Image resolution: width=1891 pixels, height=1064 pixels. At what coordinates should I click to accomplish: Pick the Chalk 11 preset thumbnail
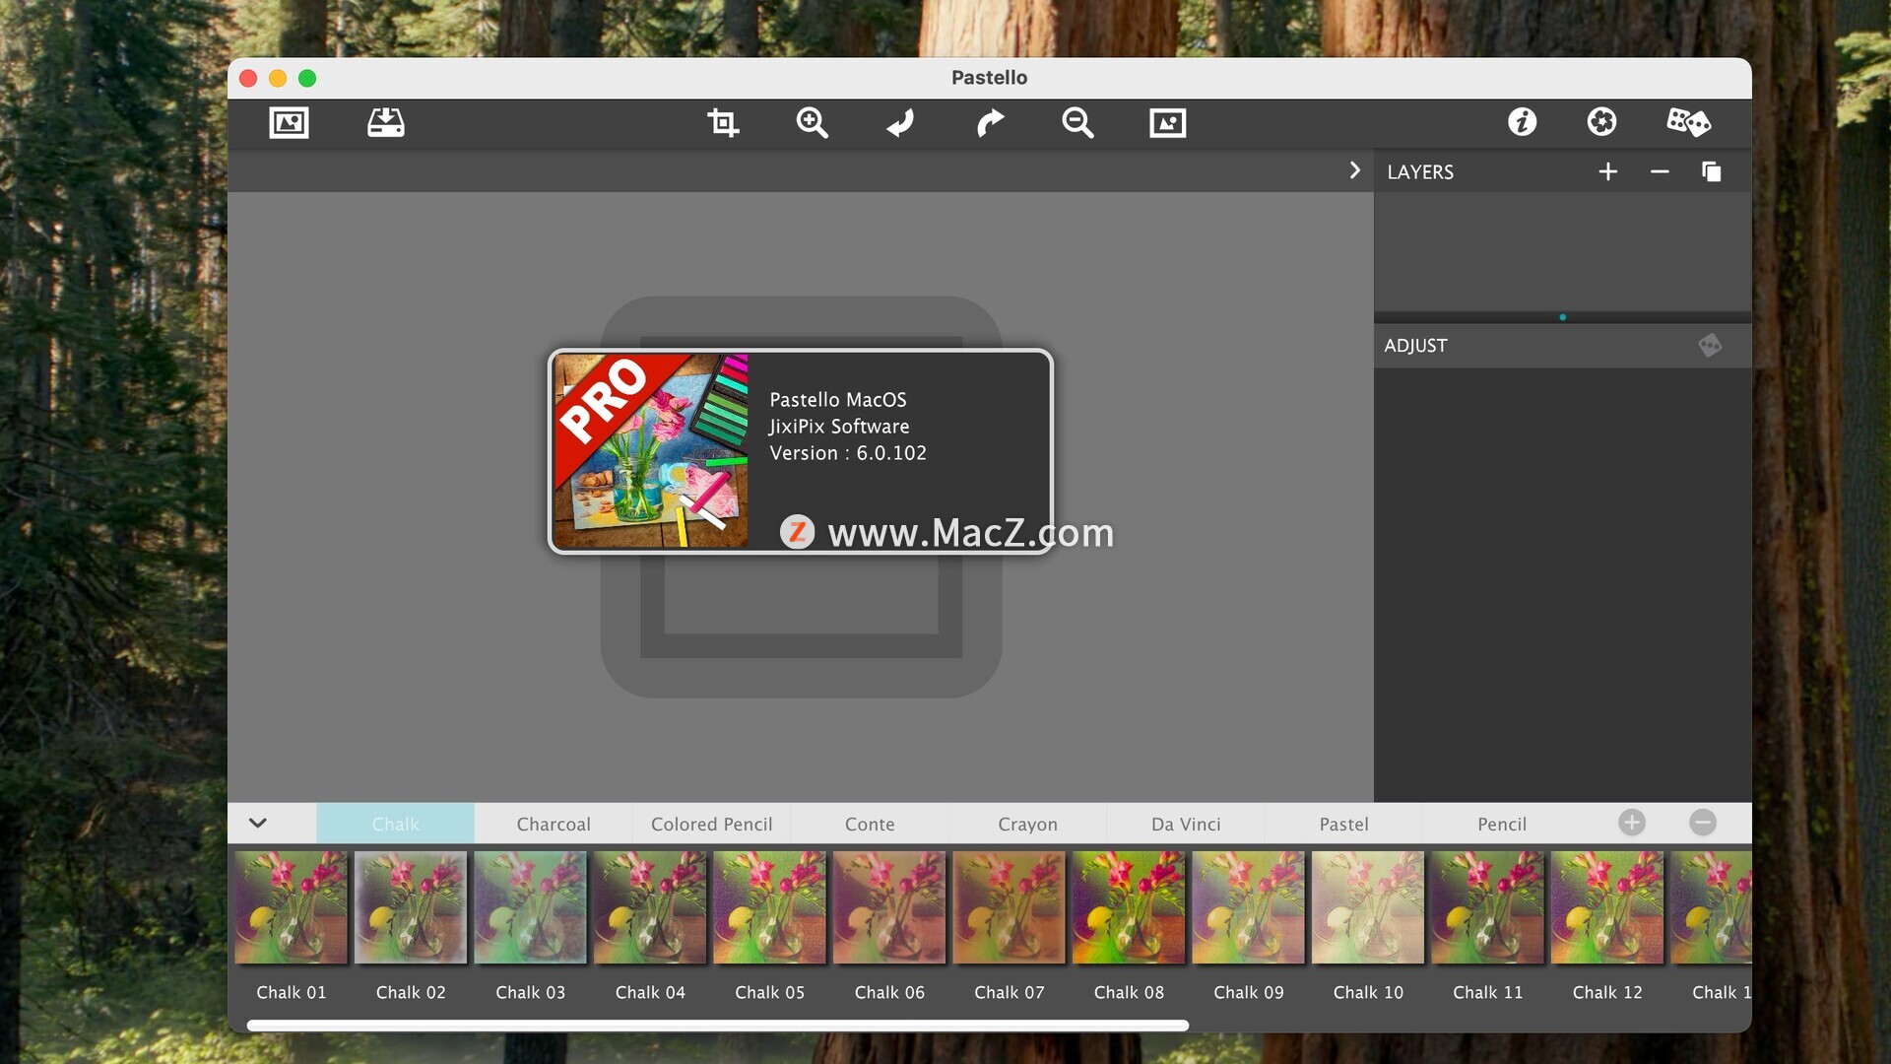[x=1487, y=907]
